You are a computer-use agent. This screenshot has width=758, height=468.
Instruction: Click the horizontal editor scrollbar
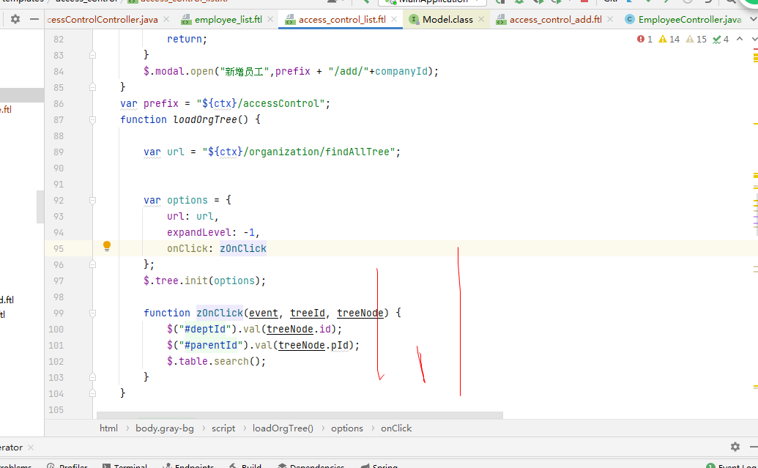tap(300, 415)
